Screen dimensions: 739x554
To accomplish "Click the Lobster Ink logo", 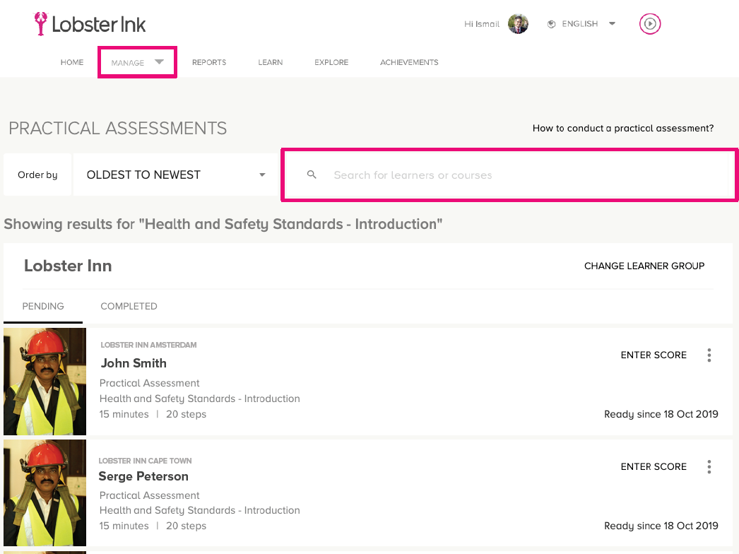I will coord(90,24).
